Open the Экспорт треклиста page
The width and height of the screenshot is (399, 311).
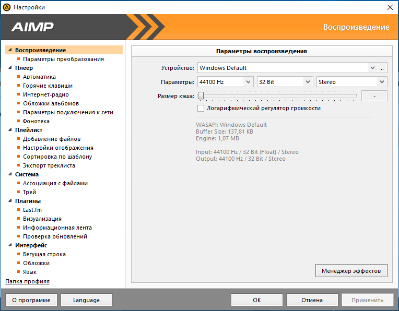49,165
